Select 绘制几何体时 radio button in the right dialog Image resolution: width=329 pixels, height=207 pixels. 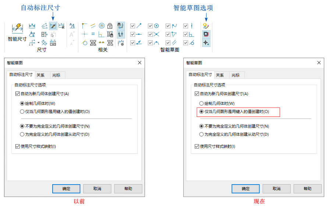pos(201,104)
